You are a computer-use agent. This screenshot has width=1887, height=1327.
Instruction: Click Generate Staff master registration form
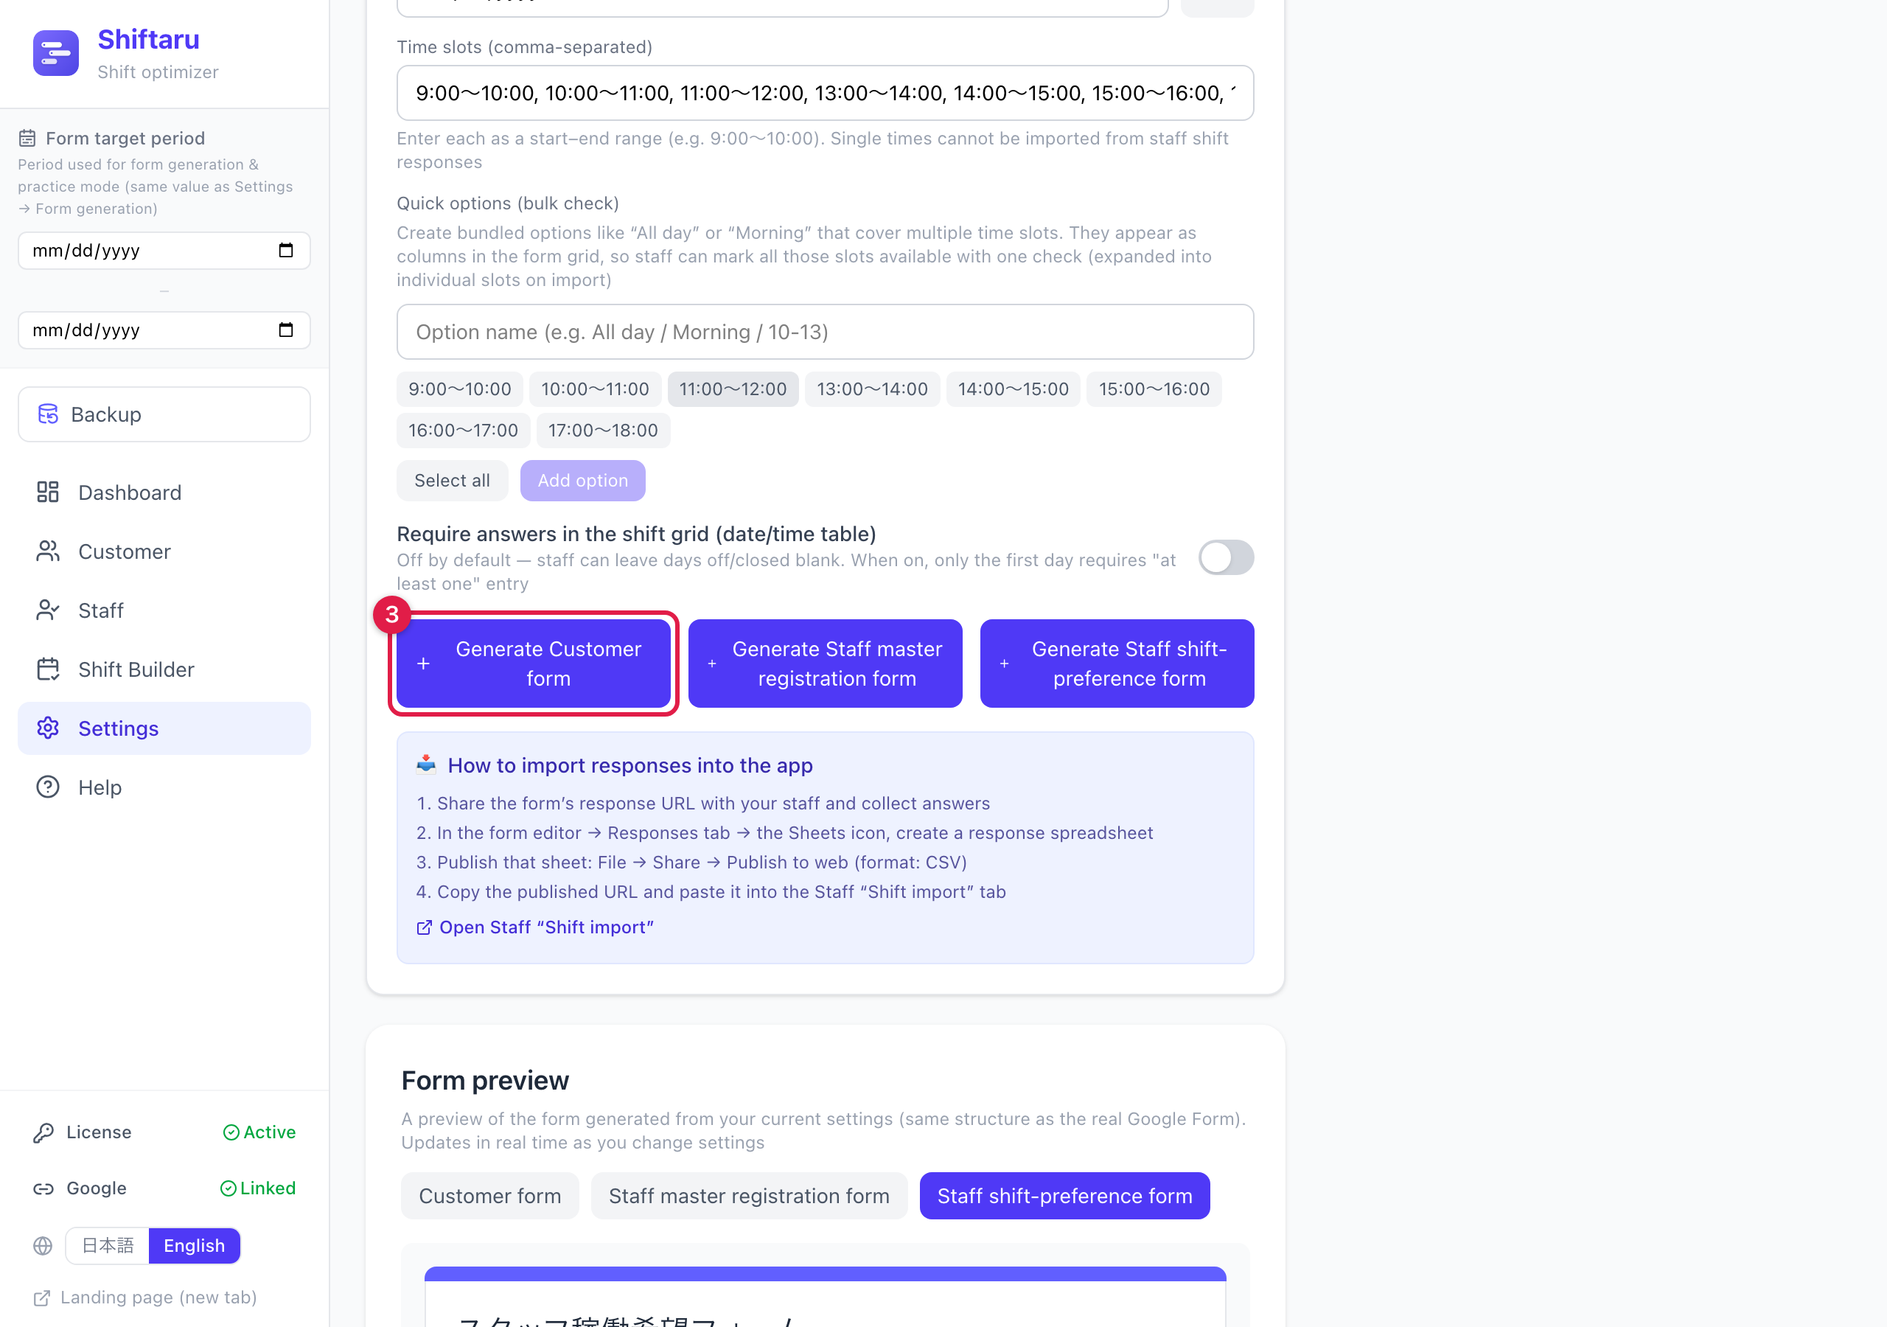tap(824, 664)
